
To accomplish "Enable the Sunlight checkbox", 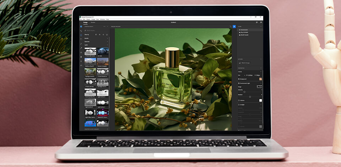I will tap(239, 104).
